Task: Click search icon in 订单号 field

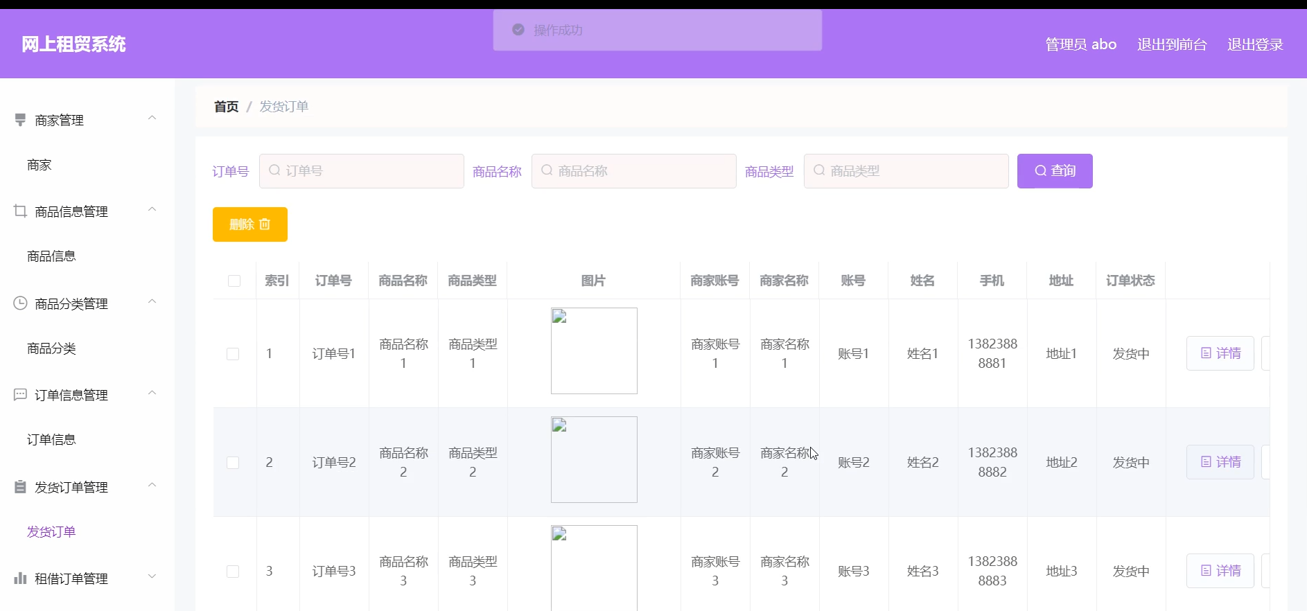Action: tap(274, 170)
